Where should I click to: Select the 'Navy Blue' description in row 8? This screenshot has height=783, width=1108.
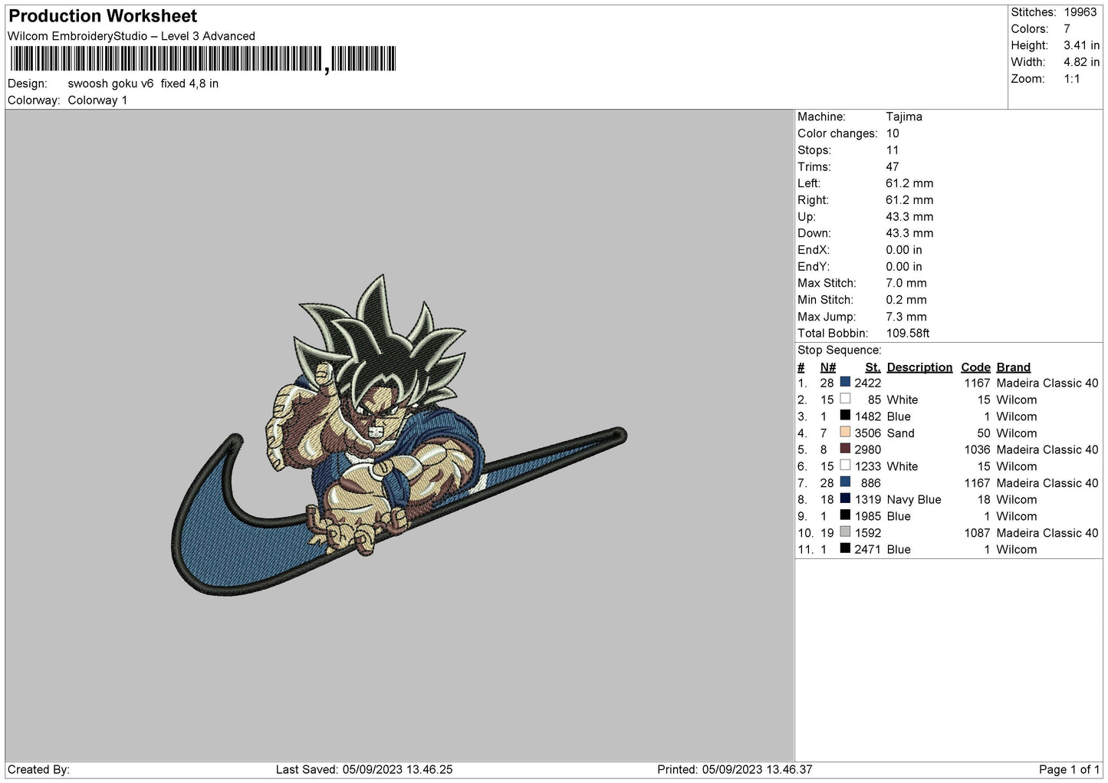[x=914, y=500]
